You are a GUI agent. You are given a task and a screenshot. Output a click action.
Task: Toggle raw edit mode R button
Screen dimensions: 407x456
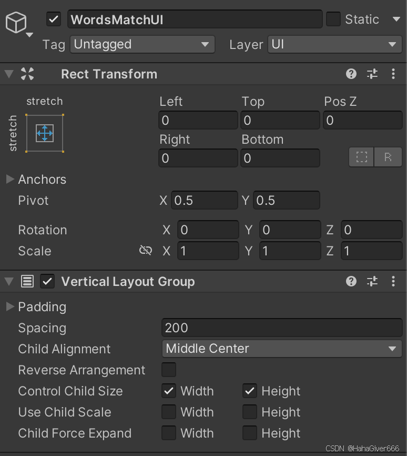point(388,157)
